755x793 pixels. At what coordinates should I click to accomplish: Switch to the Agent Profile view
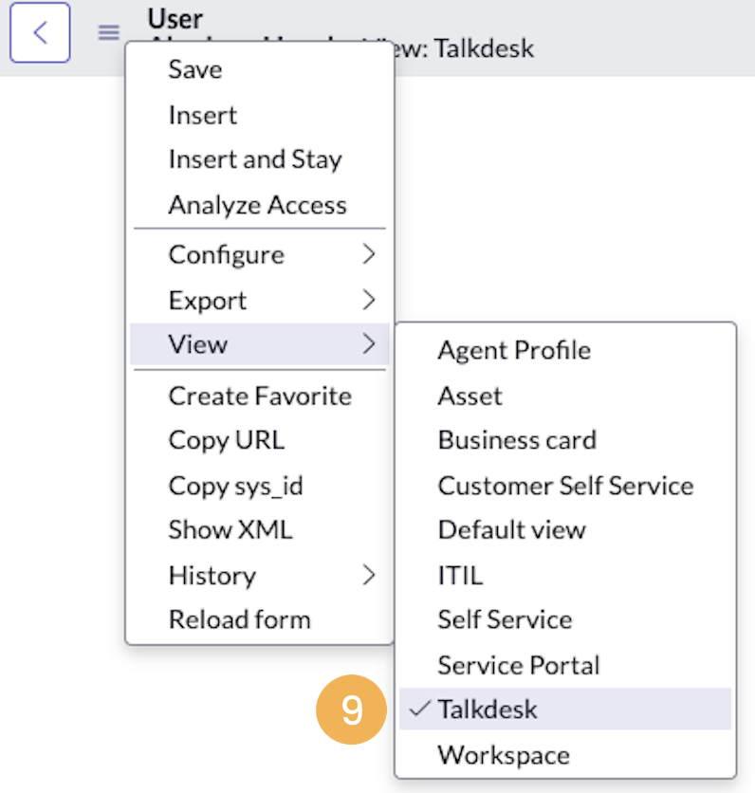click(x=565, y=350)
